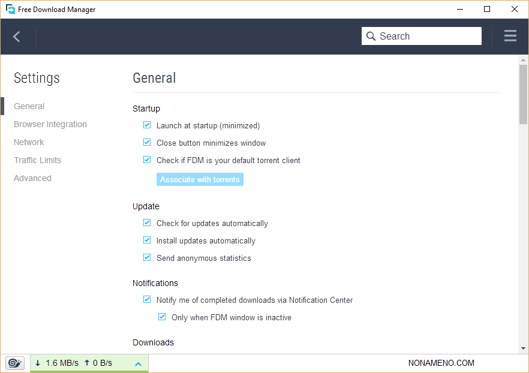The height and width of the screenshot is (373, 529).
Task: Disable Send anonymous statistics
Action: (x=147, y=258)
